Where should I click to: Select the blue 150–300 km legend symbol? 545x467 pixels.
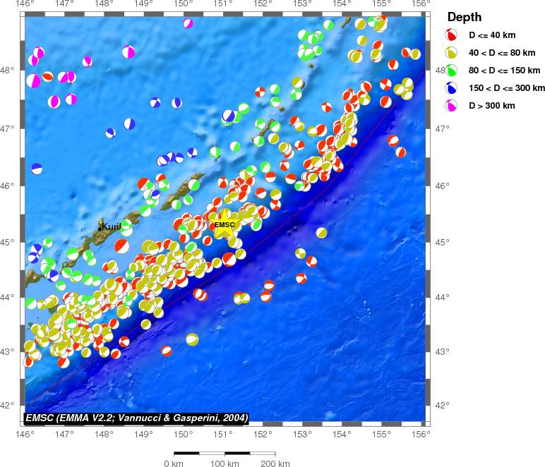tap(451, 87)
